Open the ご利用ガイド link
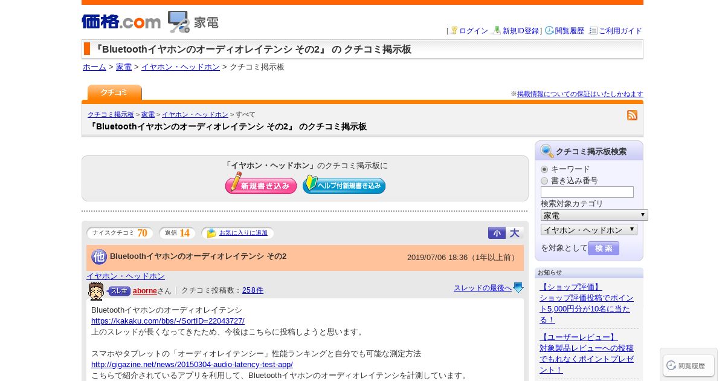 pos(620,31)
